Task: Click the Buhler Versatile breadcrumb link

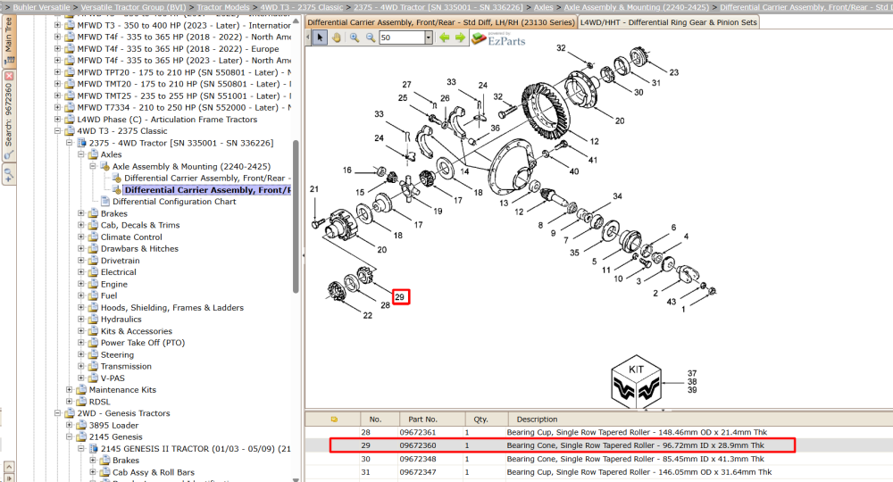Action: click(42, 7)
